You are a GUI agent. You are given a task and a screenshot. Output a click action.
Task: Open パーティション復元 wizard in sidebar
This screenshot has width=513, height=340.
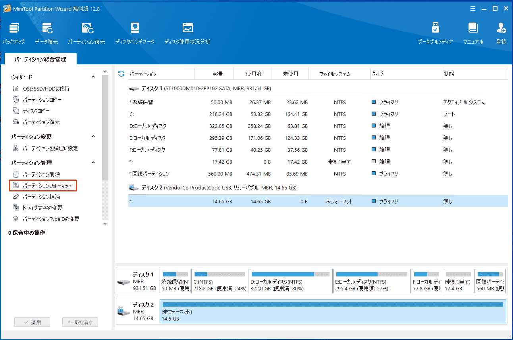[x=37, y=122]
